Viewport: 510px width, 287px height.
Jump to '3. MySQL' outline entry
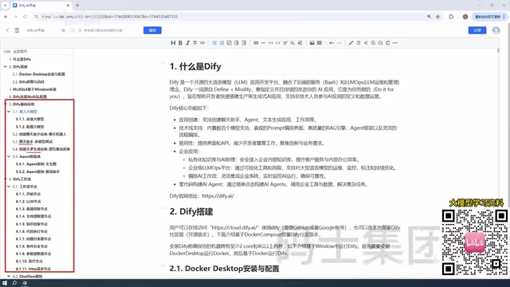tap(33, 89)
